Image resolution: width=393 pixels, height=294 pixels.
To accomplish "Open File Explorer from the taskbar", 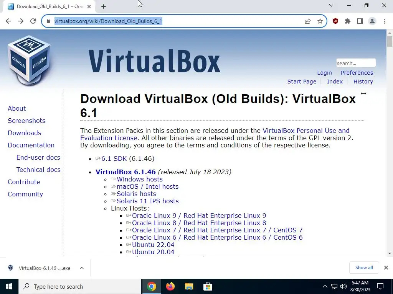I will [x=189, y=286].
